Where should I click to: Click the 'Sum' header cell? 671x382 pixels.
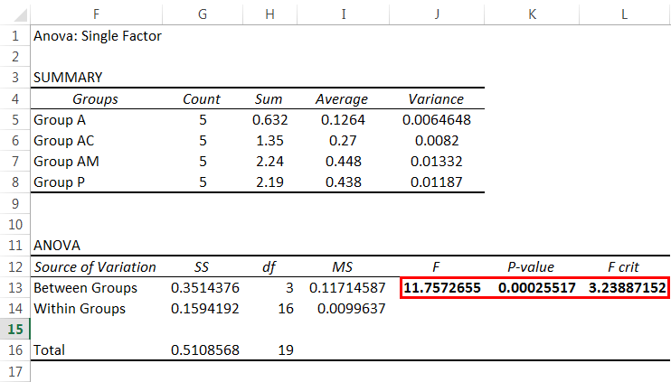click(269, 99)
